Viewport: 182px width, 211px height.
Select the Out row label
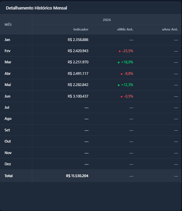(8, 141)
